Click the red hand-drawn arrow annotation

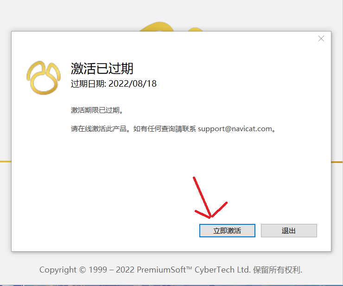point(210,197)
